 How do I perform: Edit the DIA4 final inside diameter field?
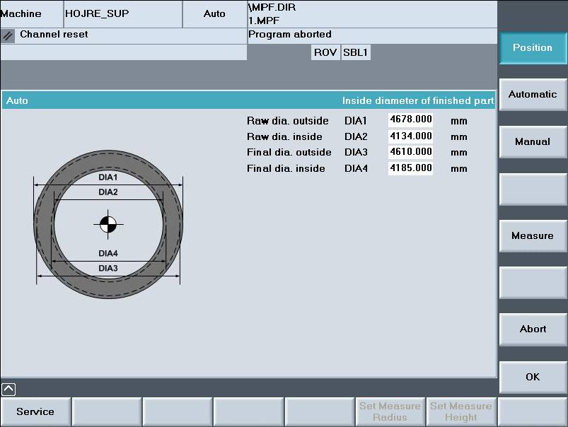[410, 168]
